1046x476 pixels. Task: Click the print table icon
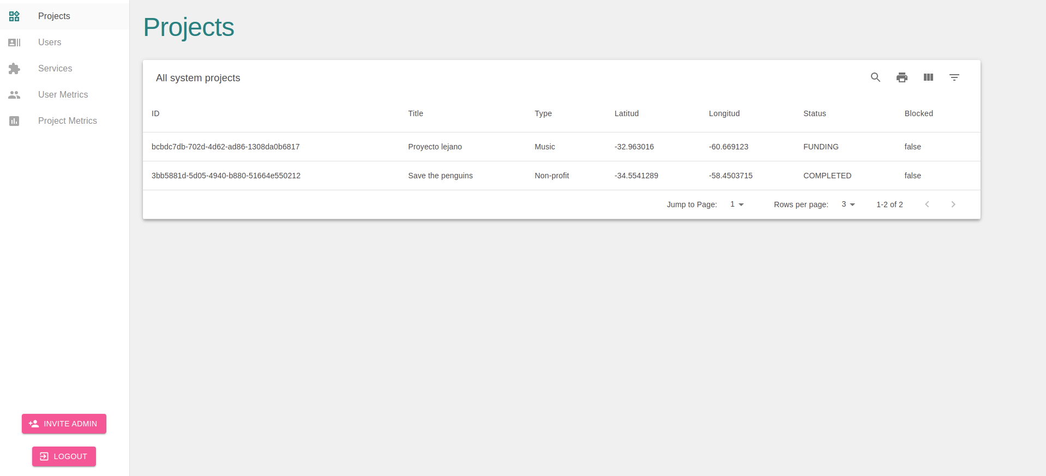902,77
